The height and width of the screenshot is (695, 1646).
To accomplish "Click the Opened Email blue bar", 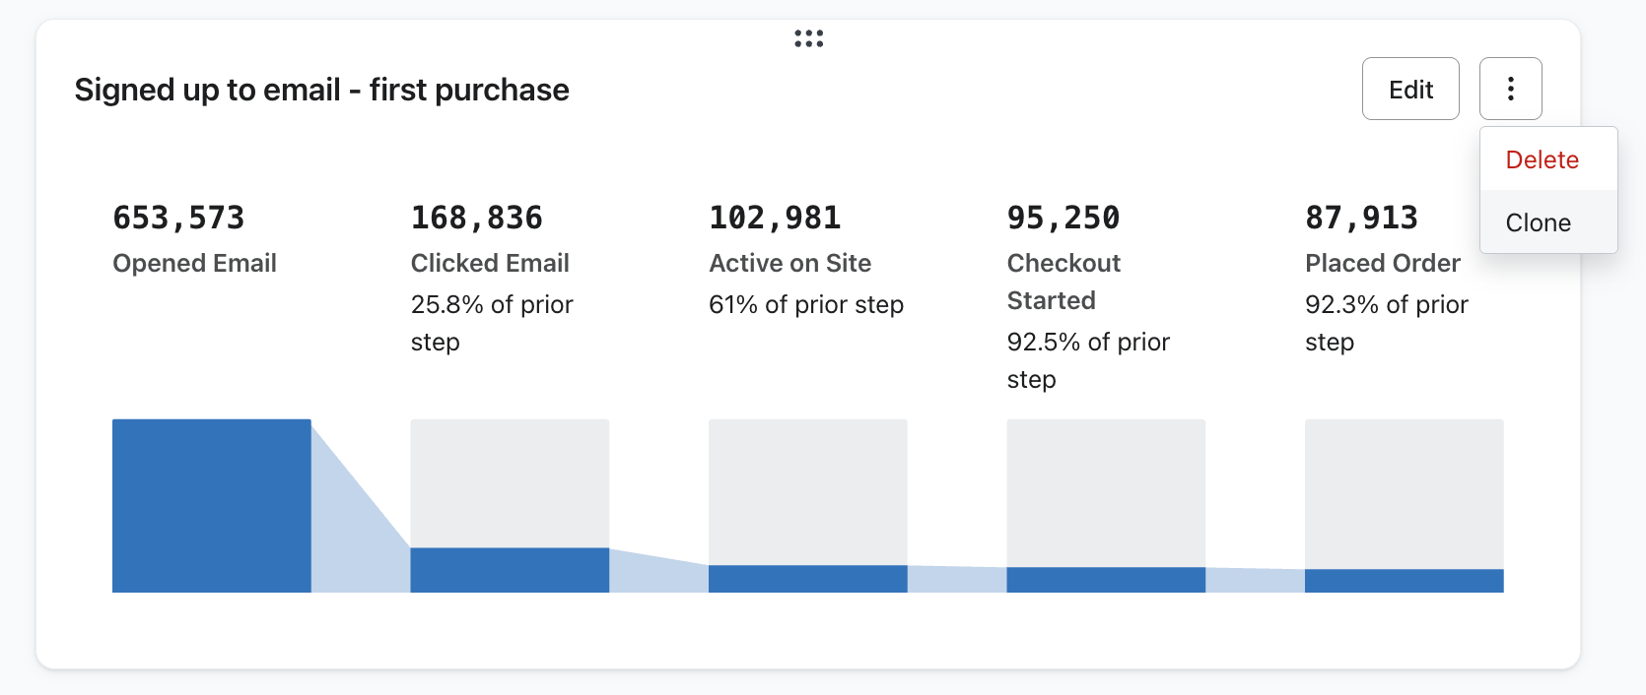I will click(212, 506).
